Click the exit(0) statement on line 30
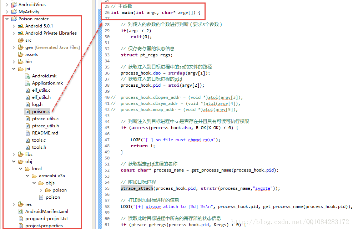The height and width of the screenshot is (229, 353). click(x=141, y=37)
